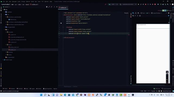Click the Project vertical side tab
Viewport: 174px width, 97px height.
point(1,9)
